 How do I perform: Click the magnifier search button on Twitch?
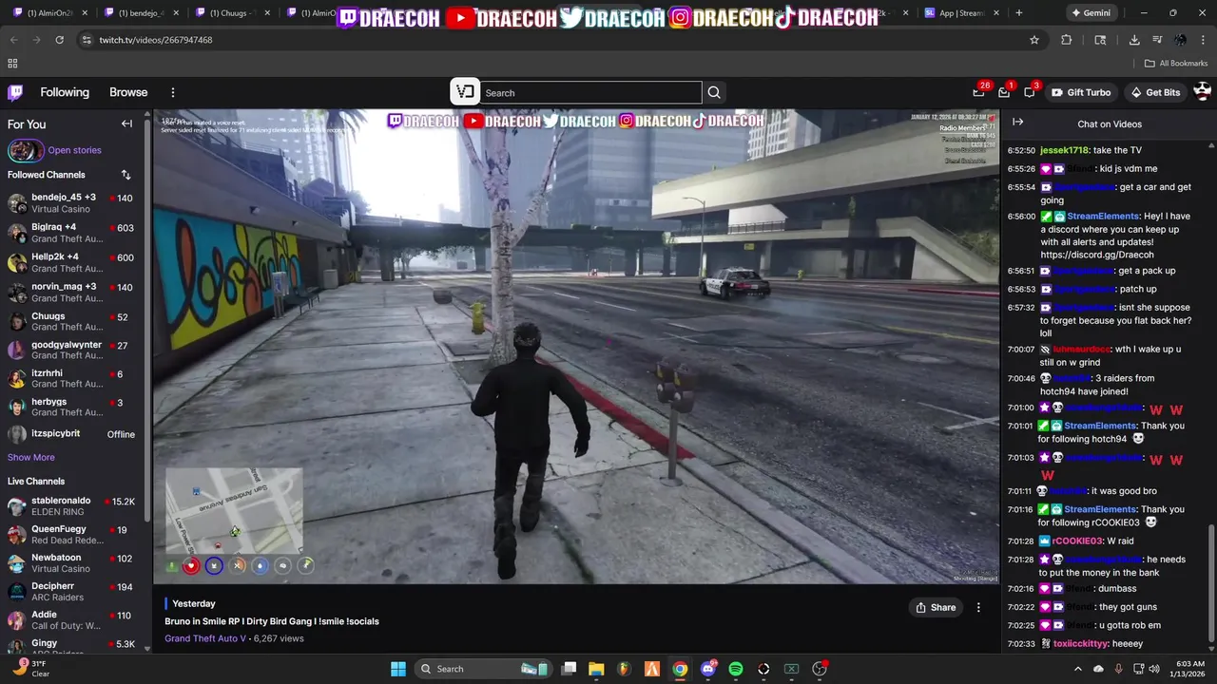coord(714,92)
